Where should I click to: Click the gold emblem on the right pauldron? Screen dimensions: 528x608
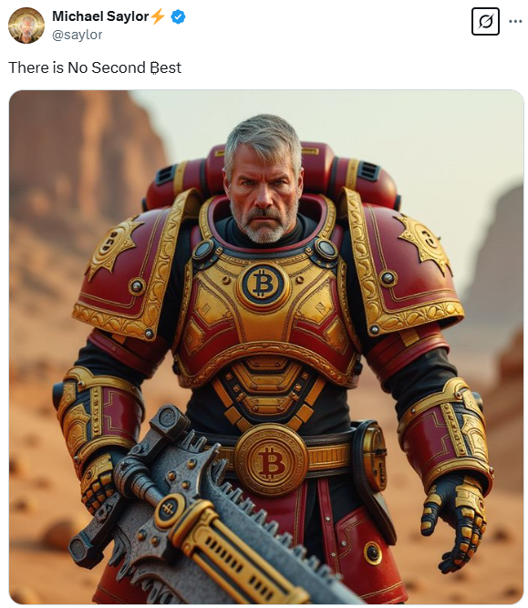click(x=424, y=242)
